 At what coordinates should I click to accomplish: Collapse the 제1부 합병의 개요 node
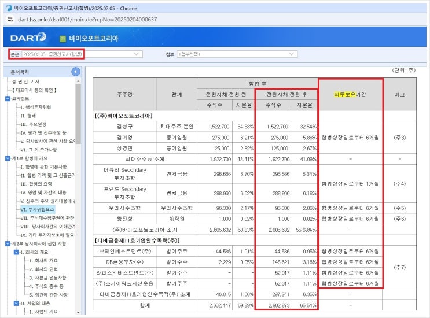coord(8,158)
